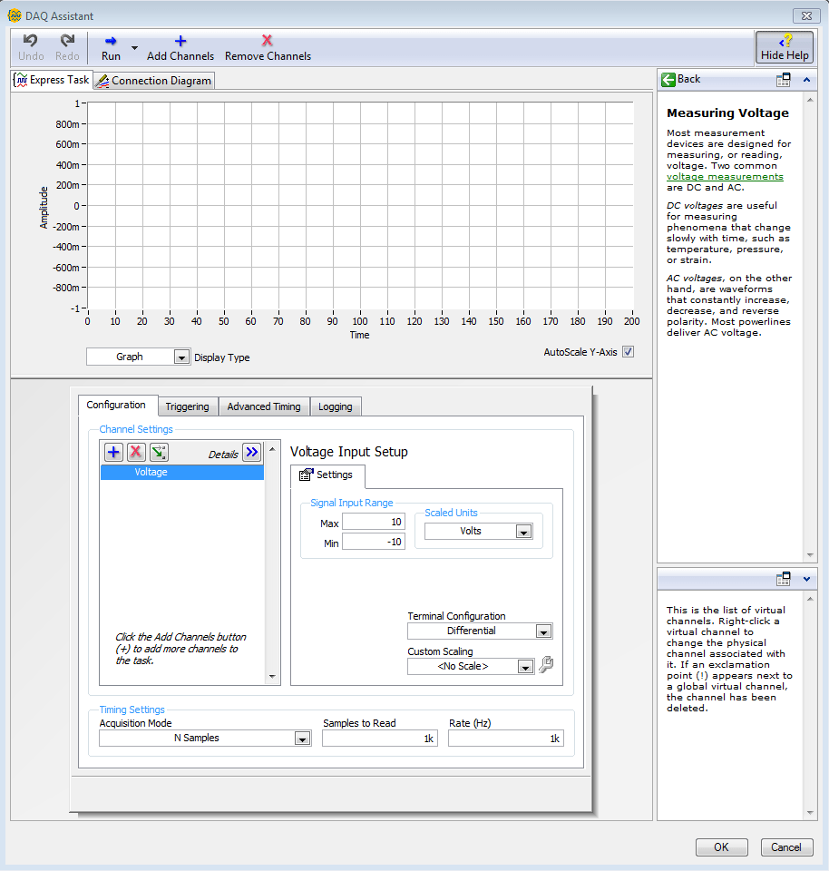Select the Logging tab
Image resolution: width=829 pixels, height=871 pixels.
coord(336,406)
